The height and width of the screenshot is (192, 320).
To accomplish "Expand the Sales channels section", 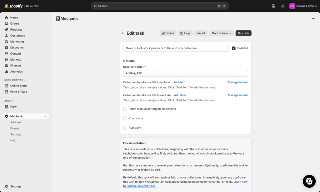I will [15, 80].
